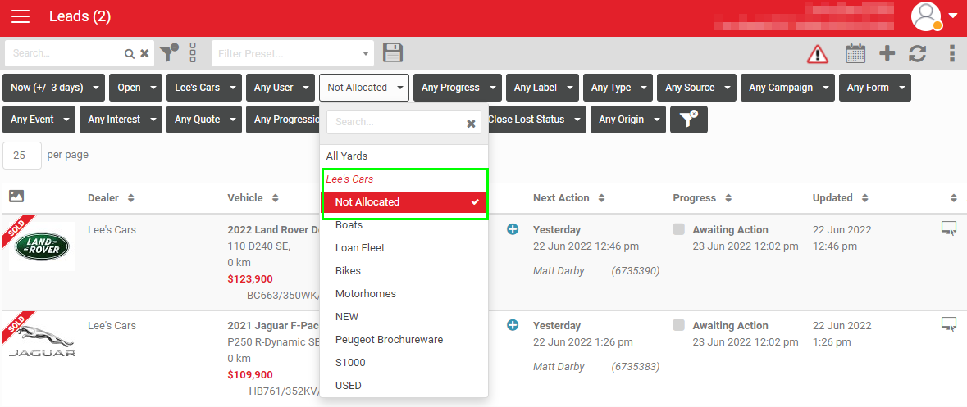This screenshot has width=967, height=407.
Task: Refresh the leads list
Action: click(917, 53)
